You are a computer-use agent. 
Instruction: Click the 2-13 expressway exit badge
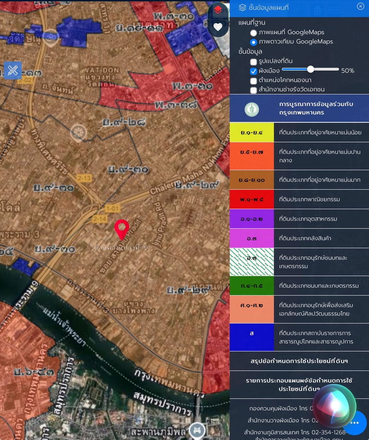click(84, 178)
